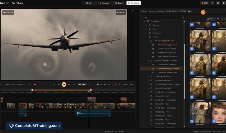The image size is (226, 133).
Task: Click 'Foo Fighters' project title in header
Action: click(x=17, y=3)
